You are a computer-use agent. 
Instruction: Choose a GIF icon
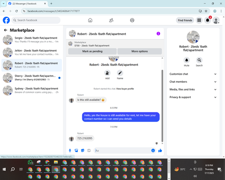89,150
